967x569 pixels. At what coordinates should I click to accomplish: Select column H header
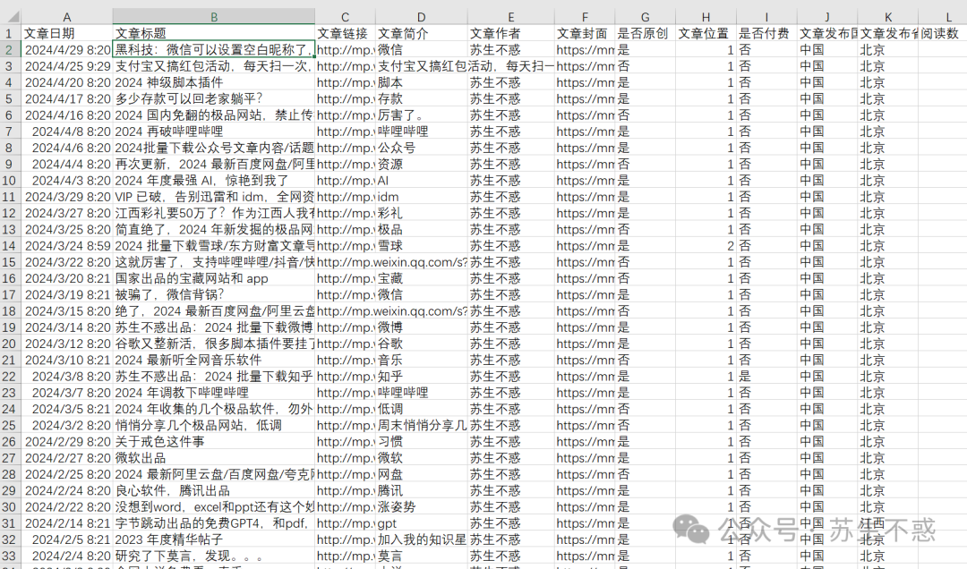tap(706, 17)
